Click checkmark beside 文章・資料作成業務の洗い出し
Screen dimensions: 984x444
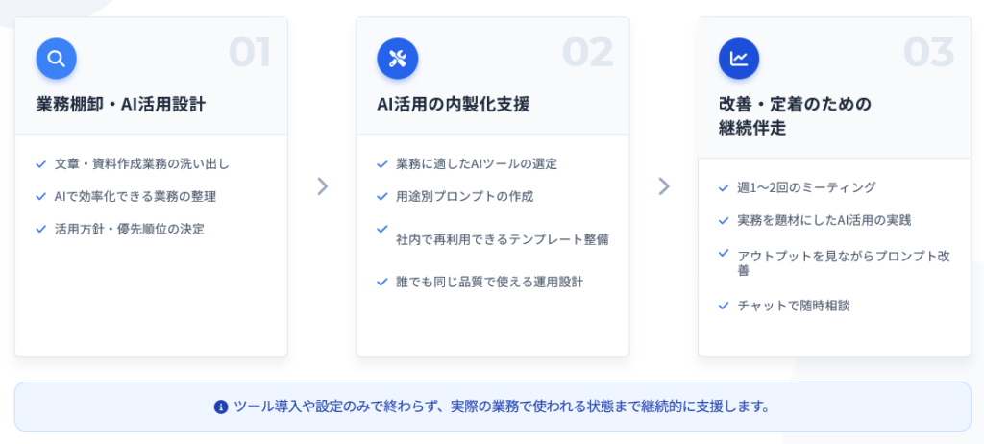click(40, 164)
